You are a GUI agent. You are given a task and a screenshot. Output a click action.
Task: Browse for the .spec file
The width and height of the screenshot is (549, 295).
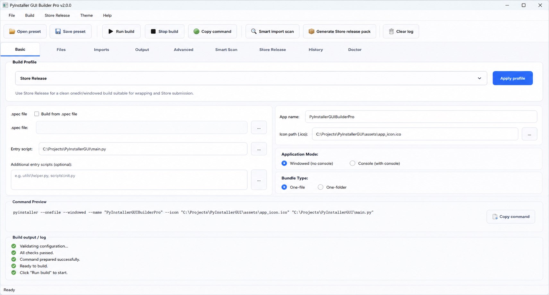259,128
